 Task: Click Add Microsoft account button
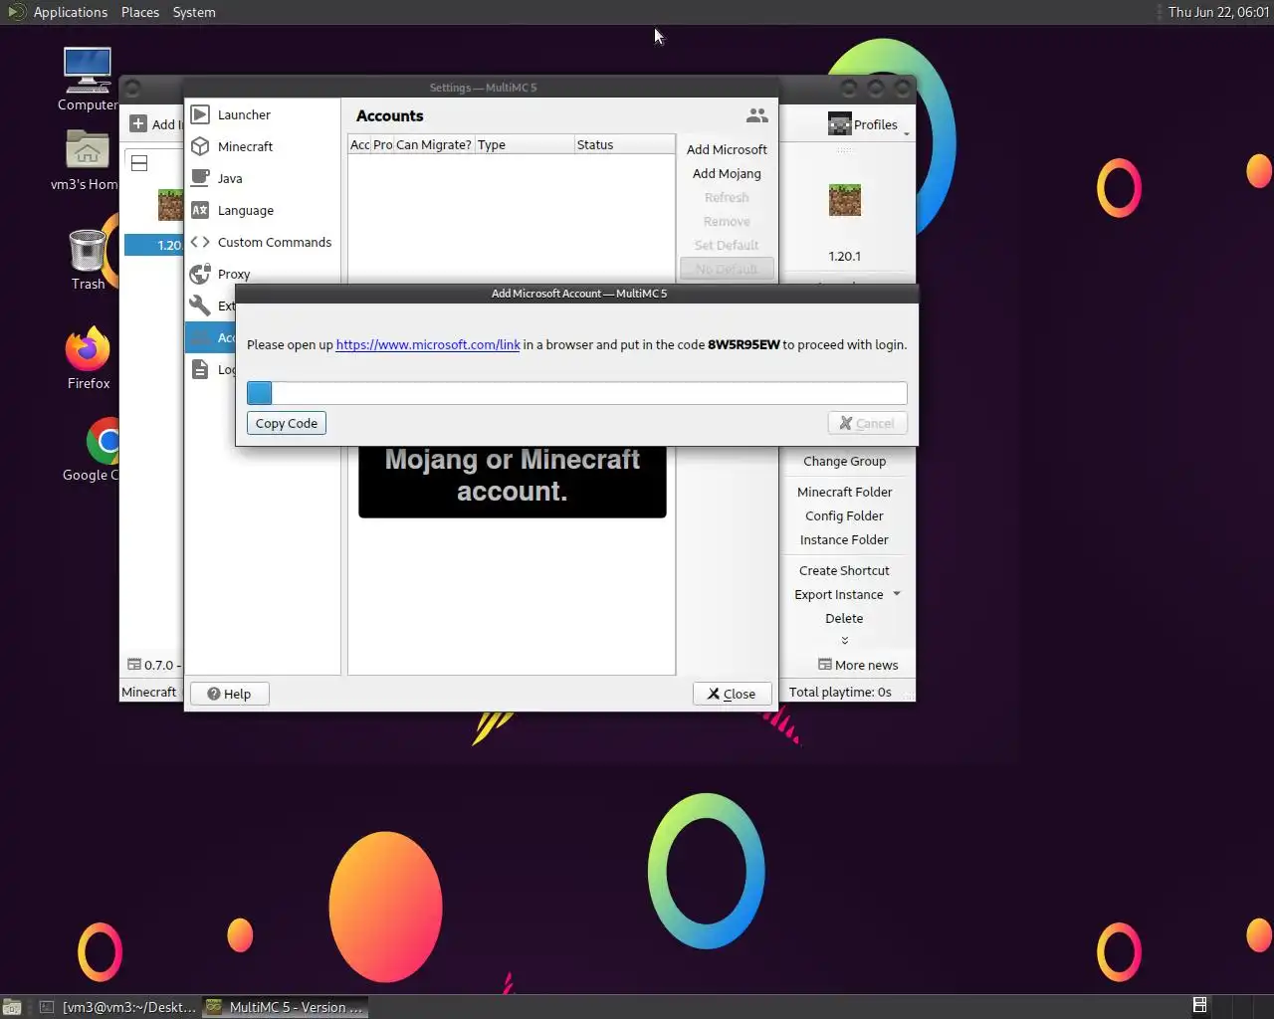[727, 149]
